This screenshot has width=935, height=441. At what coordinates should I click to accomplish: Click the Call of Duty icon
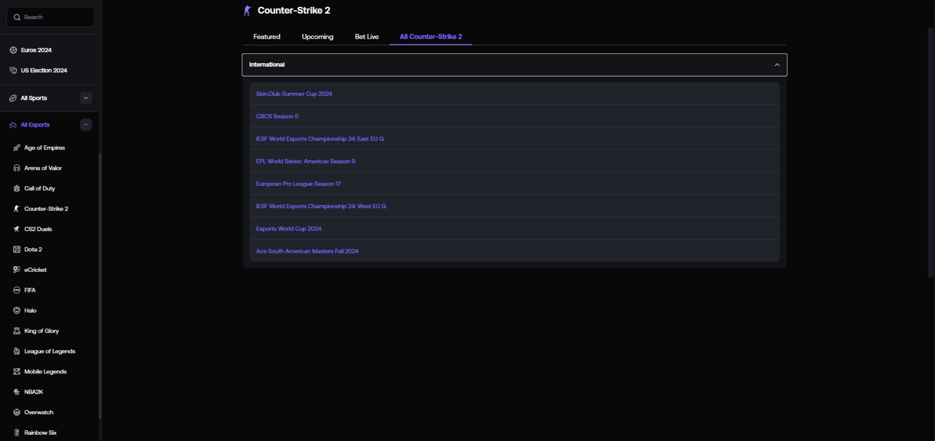(x=17, y=189)
